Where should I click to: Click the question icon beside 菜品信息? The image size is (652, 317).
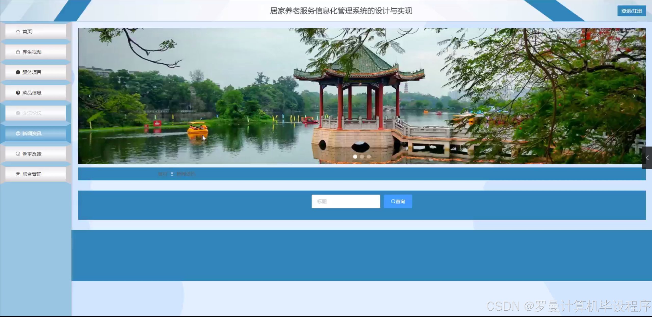tap(18, 93)
